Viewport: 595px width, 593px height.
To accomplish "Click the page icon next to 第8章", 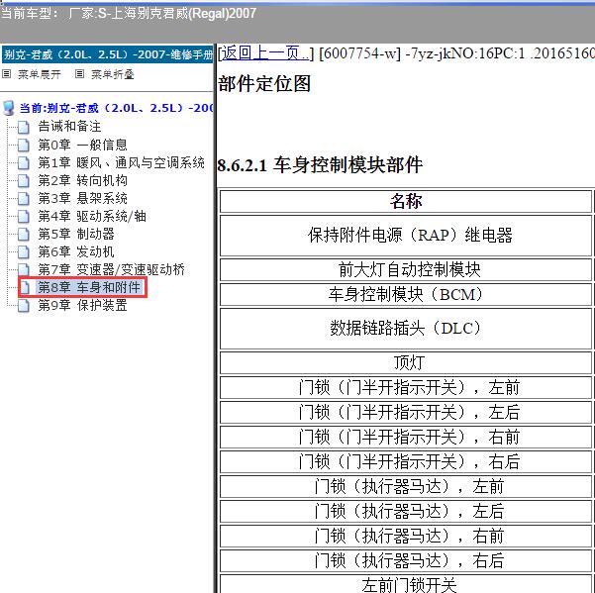I will tap(25, 287).
